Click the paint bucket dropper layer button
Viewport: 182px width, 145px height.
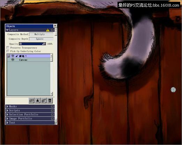pyautogui.click(x=38, y=100)
